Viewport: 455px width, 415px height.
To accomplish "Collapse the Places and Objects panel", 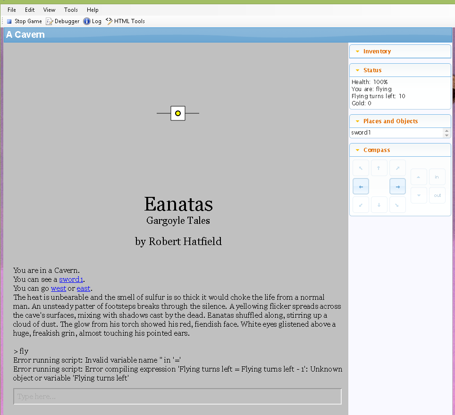I will coord(357,121).
